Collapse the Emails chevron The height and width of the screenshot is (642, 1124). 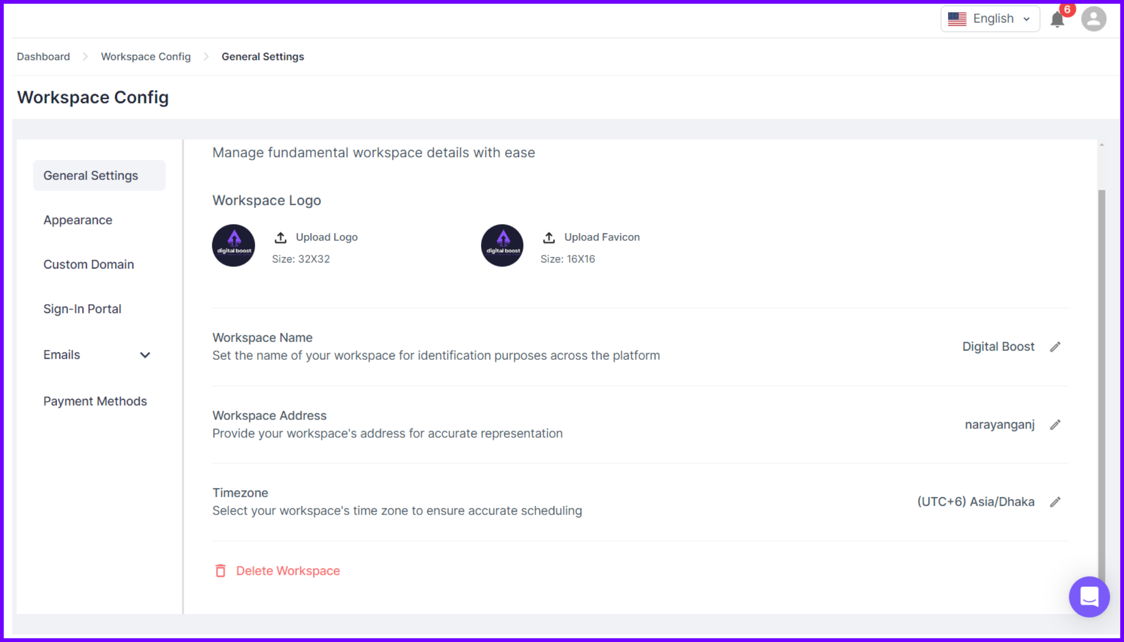coord(146,355)
